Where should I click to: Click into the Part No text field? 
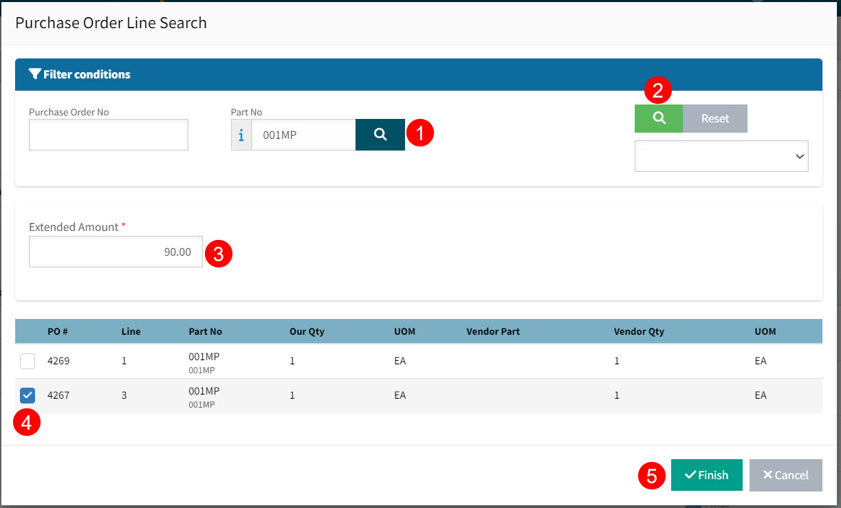[303, 135]
